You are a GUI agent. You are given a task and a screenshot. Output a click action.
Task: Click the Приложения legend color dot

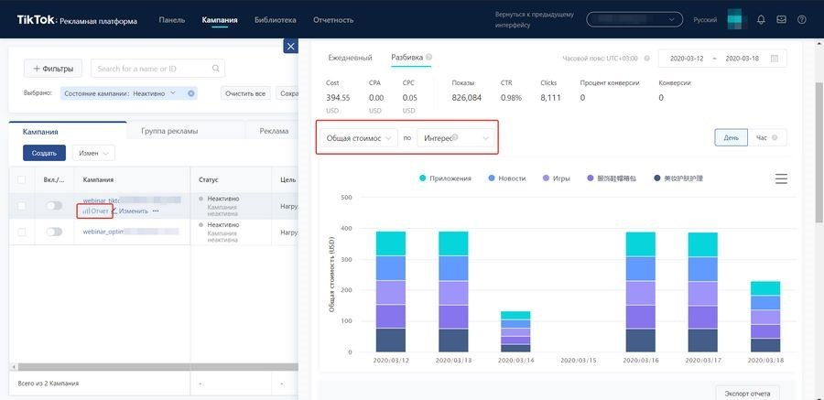[422, 178]
